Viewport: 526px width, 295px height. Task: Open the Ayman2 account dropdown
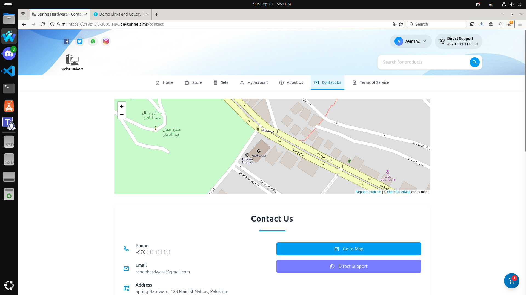tap(411, 41)
